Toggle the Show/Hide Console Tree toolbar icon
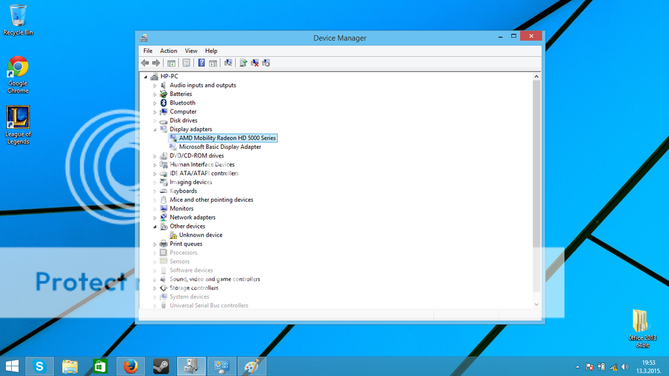669x376 pixels. click(x=172, y=63)
